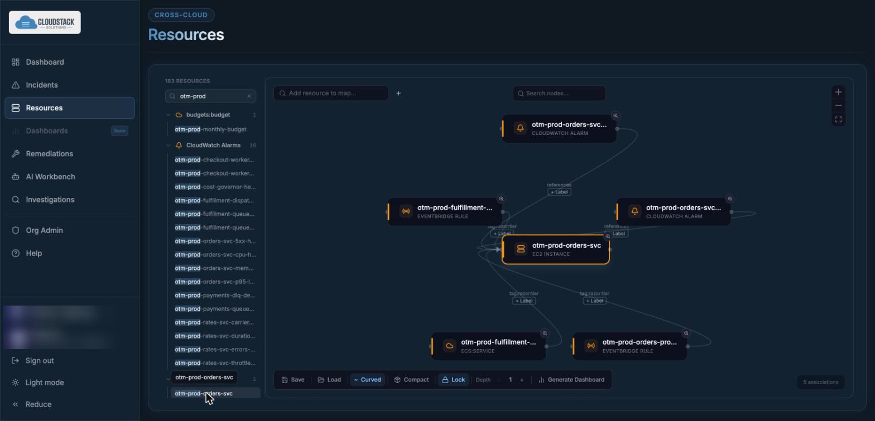
Task: Reduce the sidebar
Action: click(32, 404)
